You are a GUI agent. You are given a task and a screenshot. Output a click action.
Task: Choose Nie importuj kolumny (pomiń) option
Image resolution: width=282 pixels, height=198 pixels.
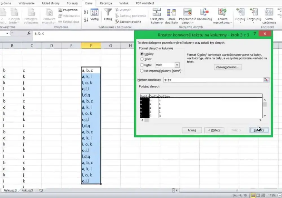coord(161,71)
